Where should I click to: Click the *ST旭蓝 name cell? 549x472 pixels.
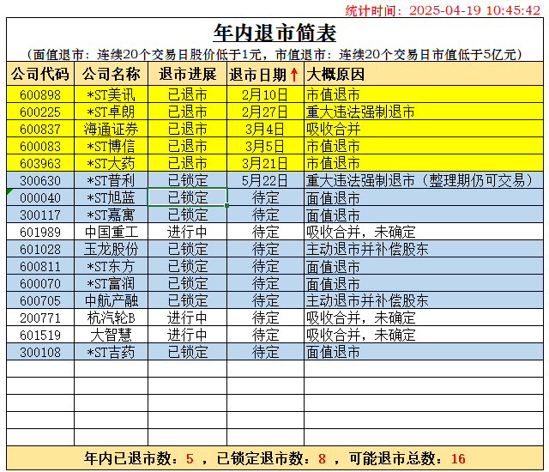click(x=111, y=197)
